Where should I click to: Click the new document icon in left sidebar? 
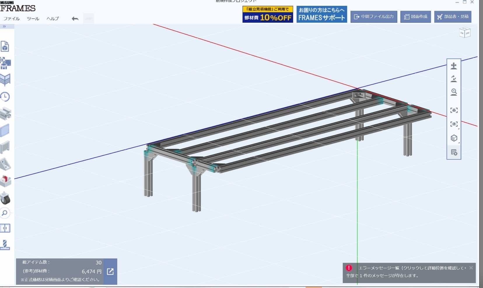[5, 46]
